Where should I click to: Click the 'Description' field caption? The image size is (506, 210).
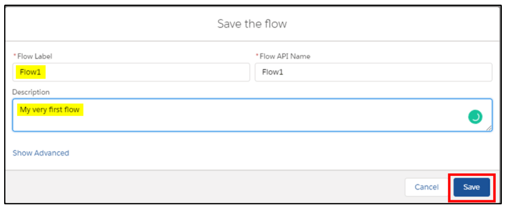(x=31, y=92)
